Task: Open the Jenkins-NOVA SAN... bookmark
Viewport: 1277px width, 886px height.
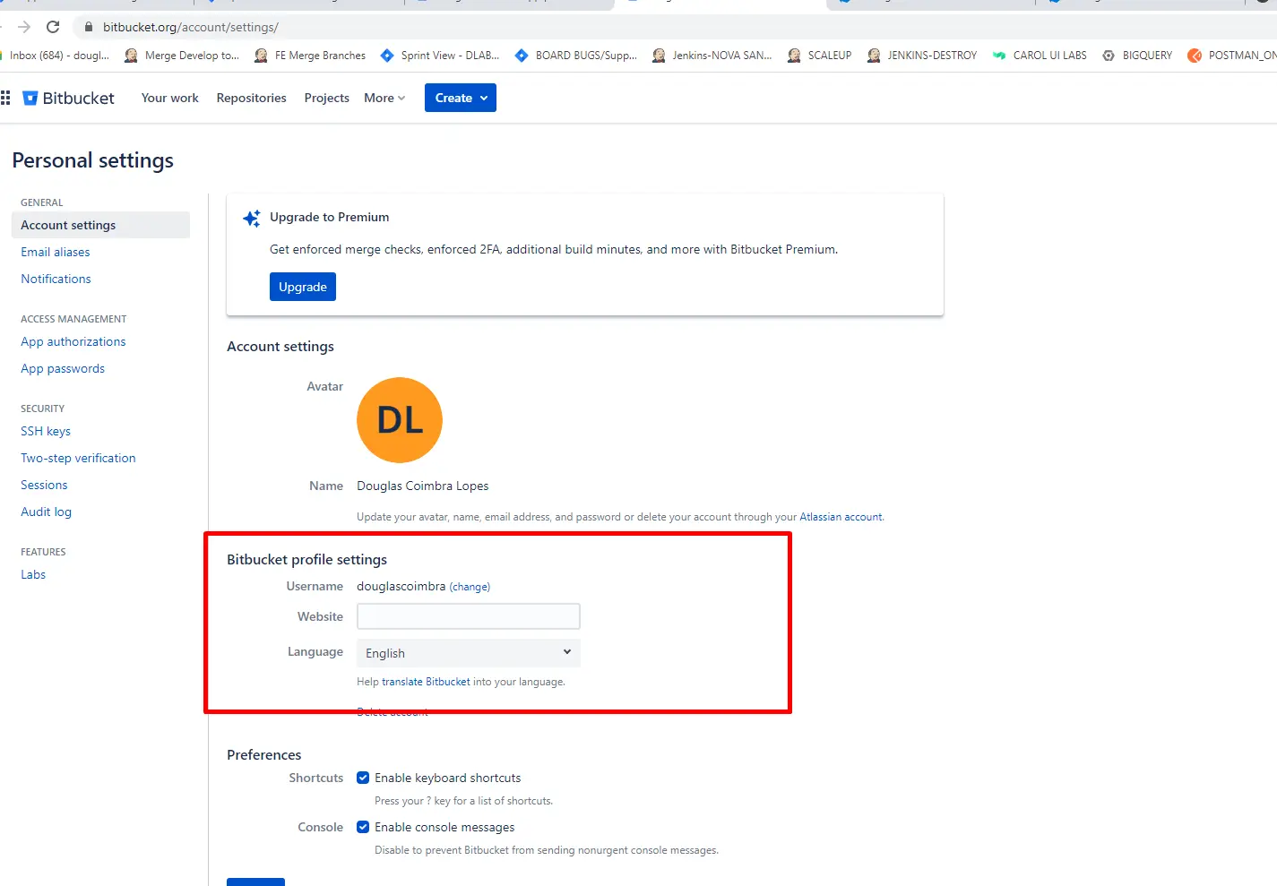Action: click(x=712, y=56)
